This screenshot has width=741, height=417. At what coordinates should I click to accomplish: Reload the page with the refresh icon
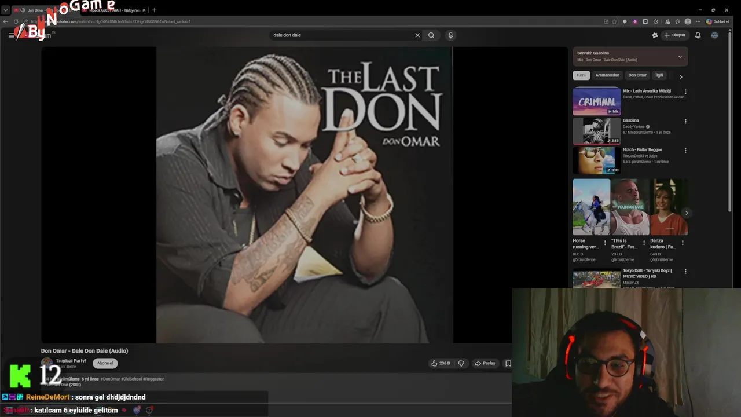[16, 21]
